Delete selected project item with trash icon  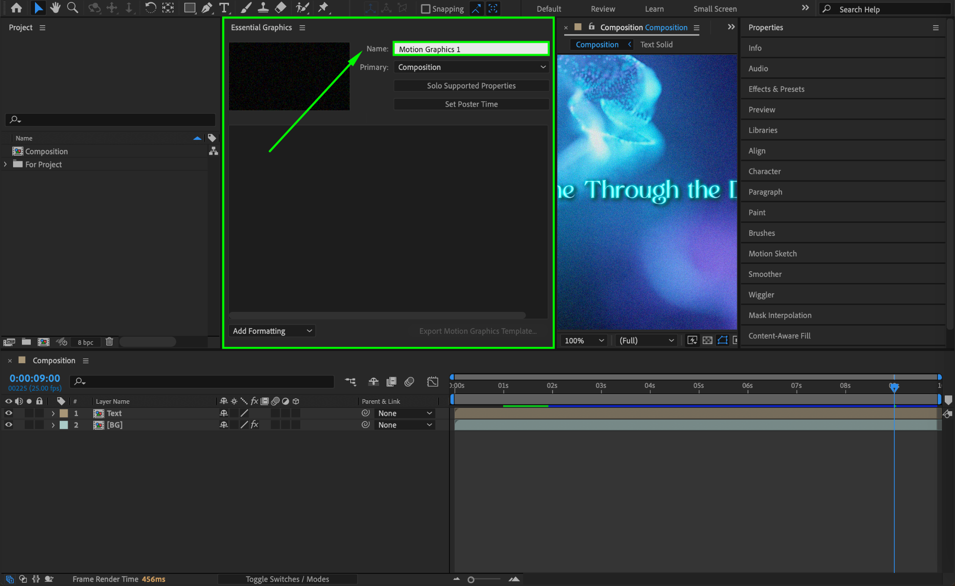[x=109, y=342]
